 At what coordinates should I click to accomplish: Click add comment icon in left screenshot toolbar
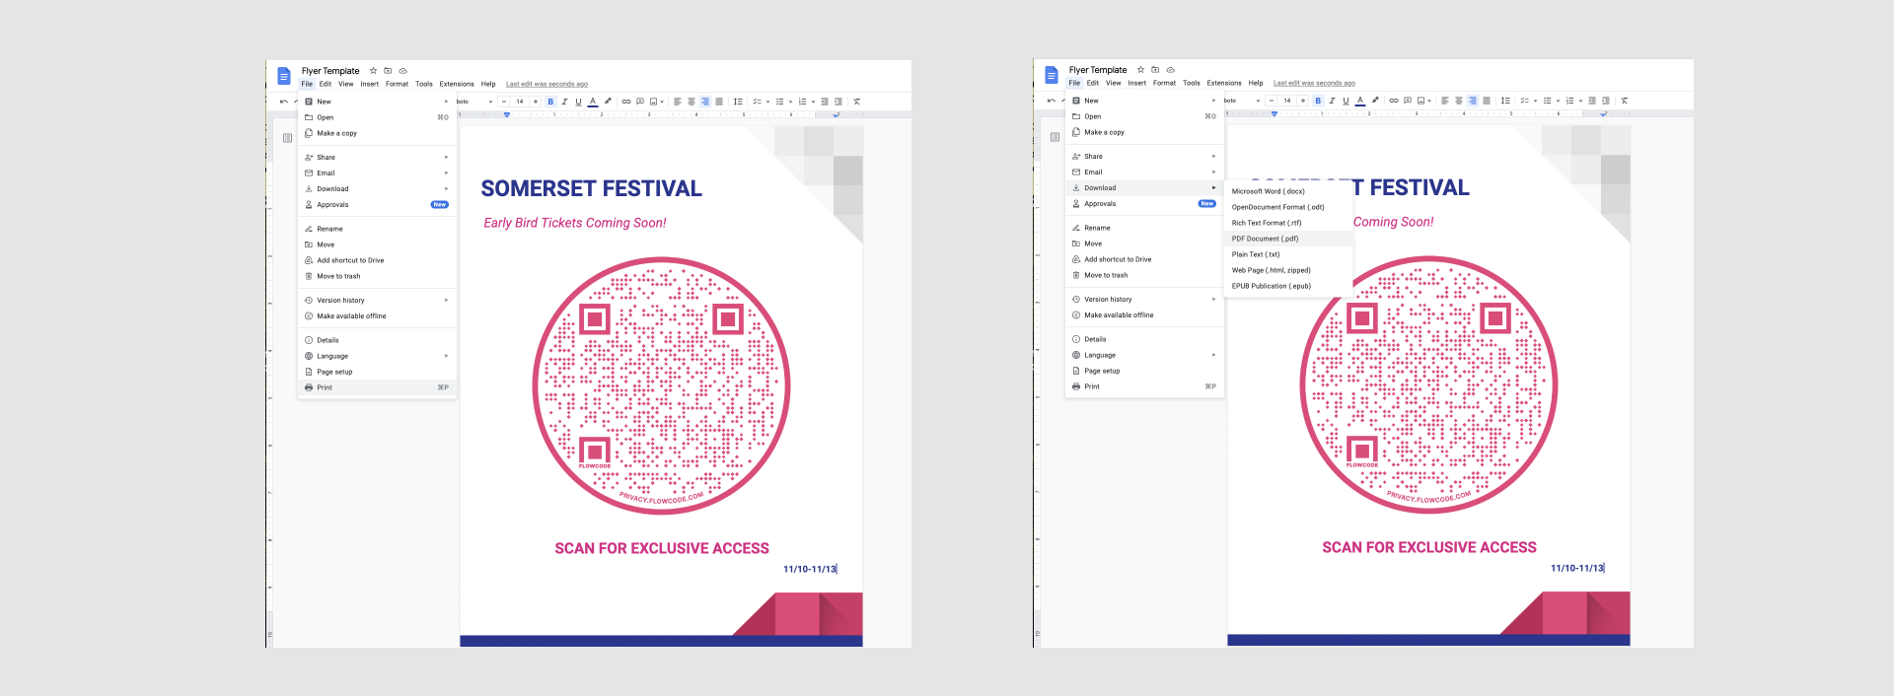pos(640,102)
